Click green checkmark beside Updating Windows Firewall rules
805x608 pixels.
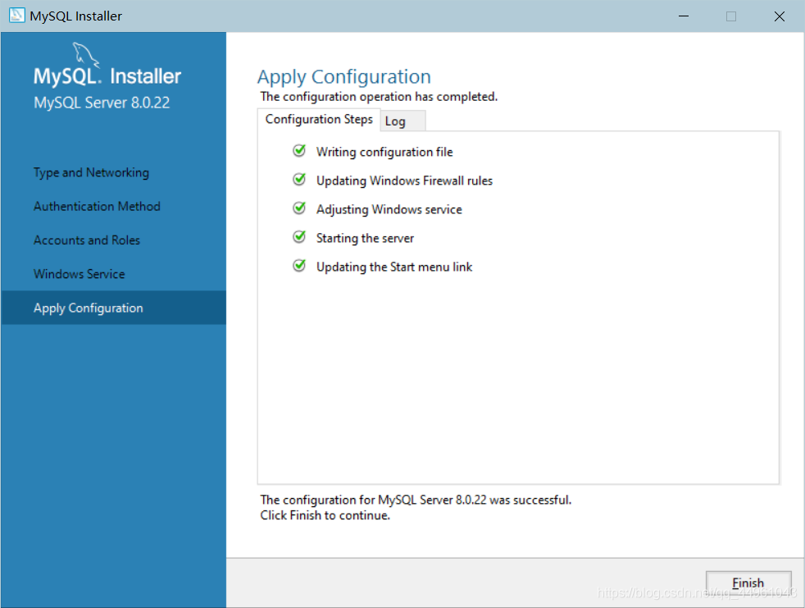coord(299,180)
